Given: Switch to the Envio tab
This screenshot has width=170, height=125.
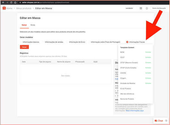Looking at the screenshot, I should [33, 25].
